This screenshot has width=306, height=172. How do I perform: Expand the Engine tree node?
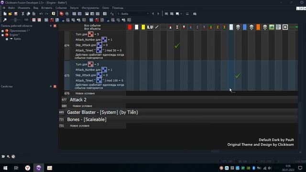tap(2, 35)
